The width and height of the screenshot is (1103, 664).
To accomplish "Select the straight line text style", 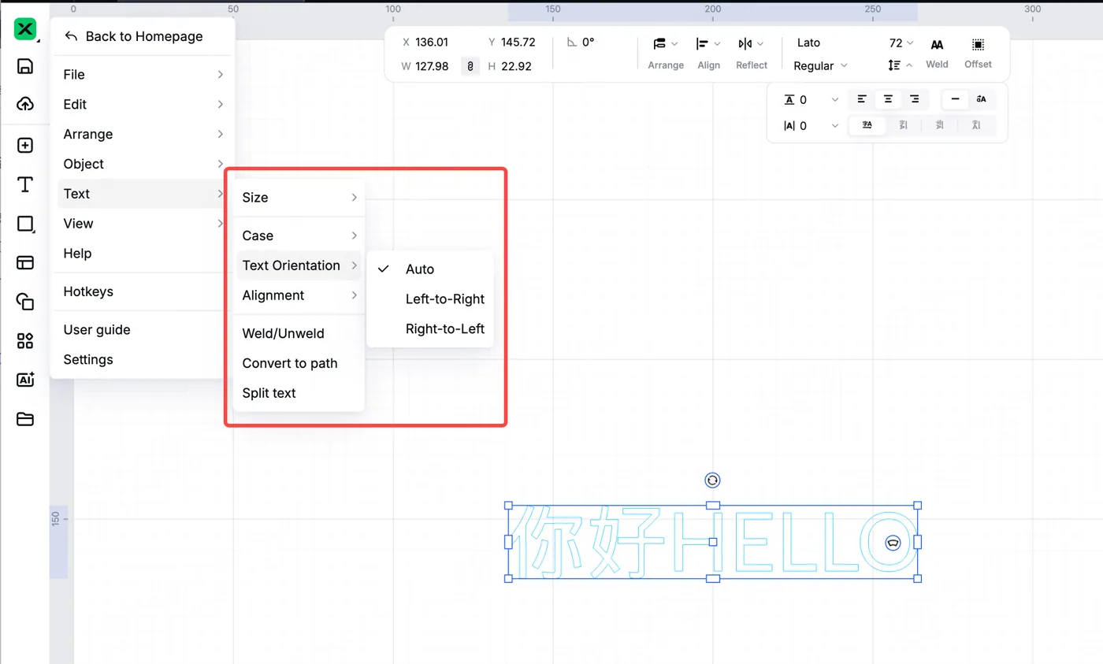I will 956,99.
